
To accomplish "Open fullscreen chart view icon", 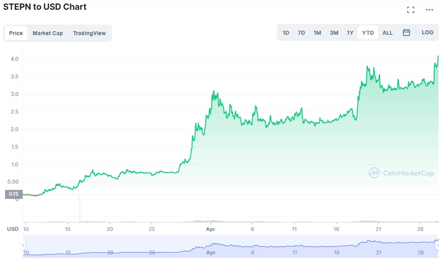I will (411, 10).
